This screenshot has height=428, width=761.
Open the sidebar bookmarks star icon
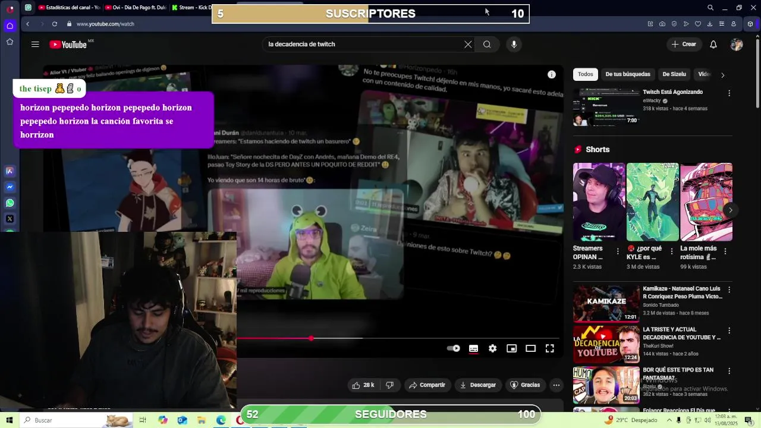[x=10, y=42]
